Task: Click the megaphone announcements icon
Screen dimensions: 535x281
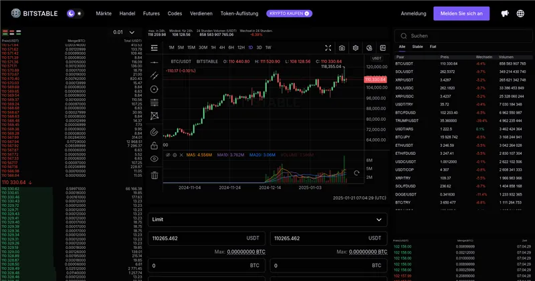Action: tap(504, 13)
